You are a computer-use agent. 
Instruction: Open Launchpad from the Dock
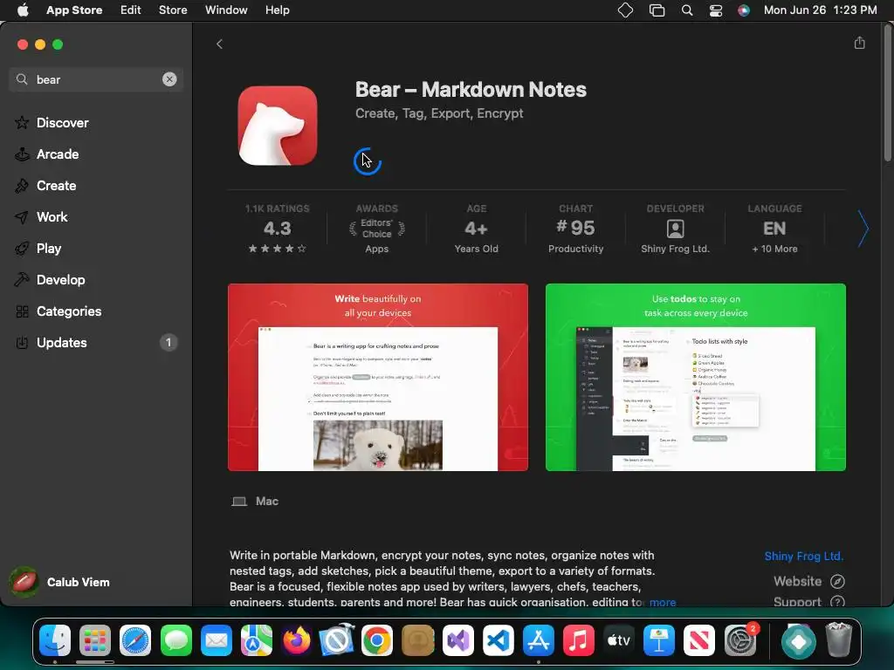(94, 641)
